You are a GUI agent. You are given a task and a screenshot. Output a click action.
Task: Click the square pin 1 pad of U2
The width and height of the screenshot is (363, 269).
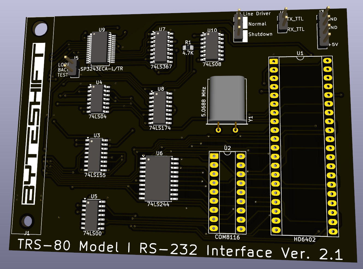coord(214,156)
